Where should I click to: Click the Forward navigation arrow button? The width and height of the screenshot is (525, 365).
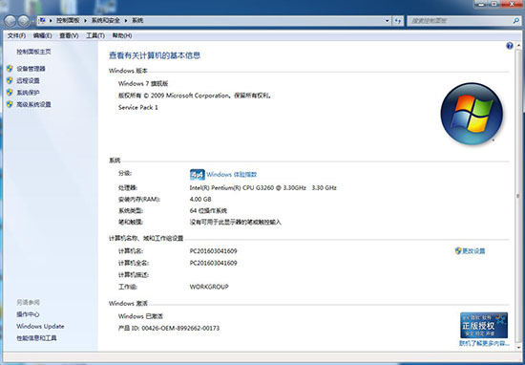[x=24, y=21]
